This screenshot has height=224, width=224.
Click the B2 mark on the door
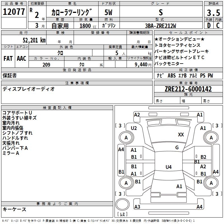click(x=203, y=157)
